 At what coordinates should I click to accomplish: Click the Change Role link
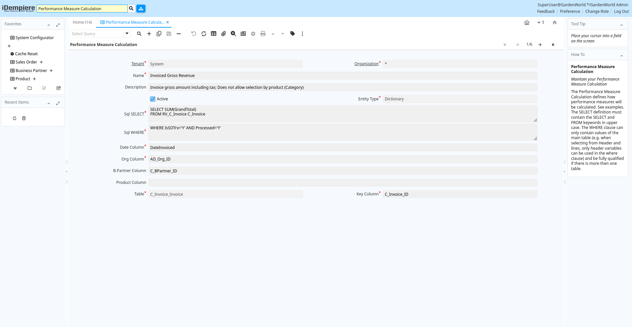click(597, 12)
